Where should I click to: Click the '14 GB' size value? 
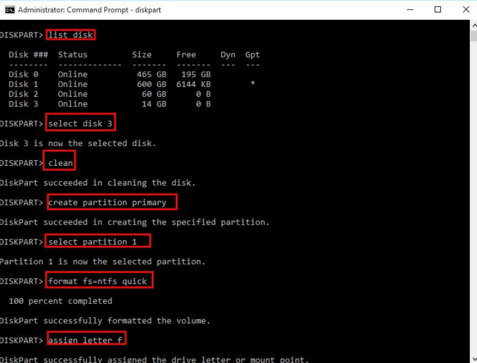click(154, 104)
